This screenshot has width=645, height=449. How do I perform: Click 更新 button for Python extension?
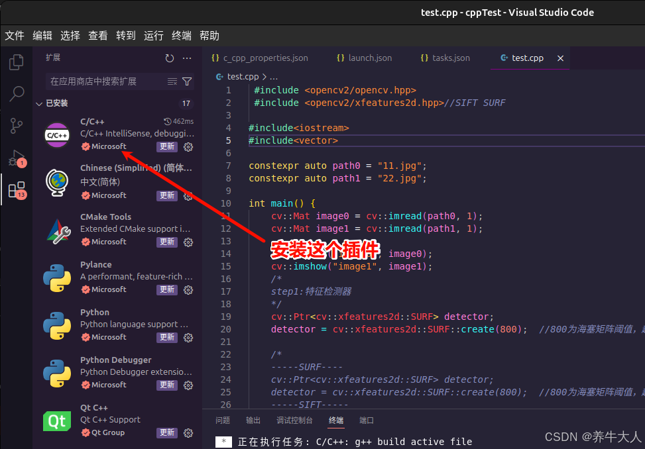pos(167,337)
